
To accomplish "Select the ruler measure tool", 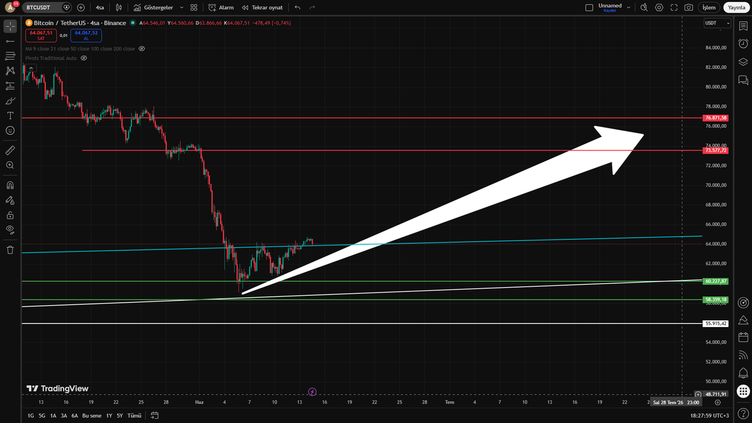I will 10,150.
